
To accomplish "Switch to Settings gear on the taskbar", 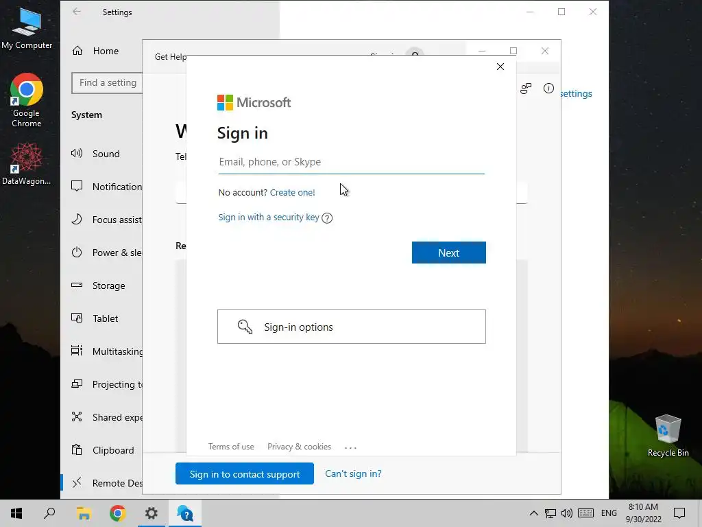I will coord(152,513).
